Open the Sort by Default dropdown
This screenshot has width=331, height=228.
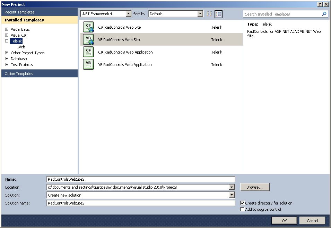pyautogui.click(x=200, y=14)
